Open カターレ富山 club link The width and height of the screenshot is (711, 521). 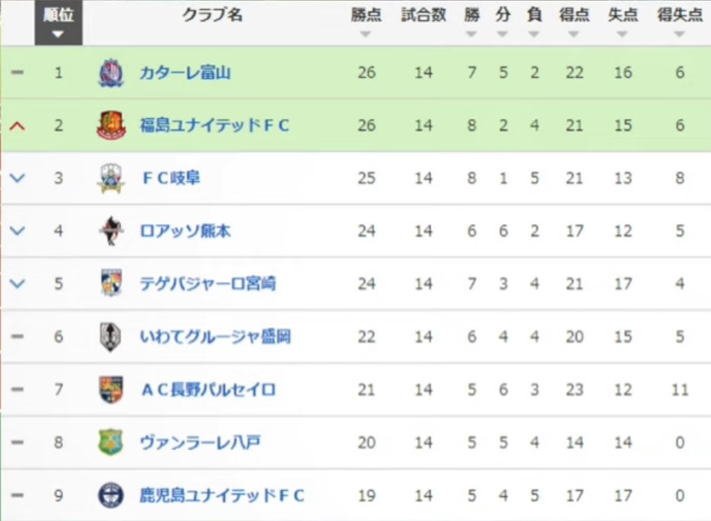point(185,73)
